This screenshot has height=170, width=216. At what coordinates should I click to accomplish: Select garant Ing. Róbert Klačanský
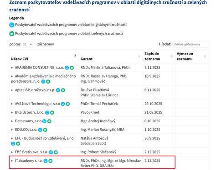click(98, 152)
